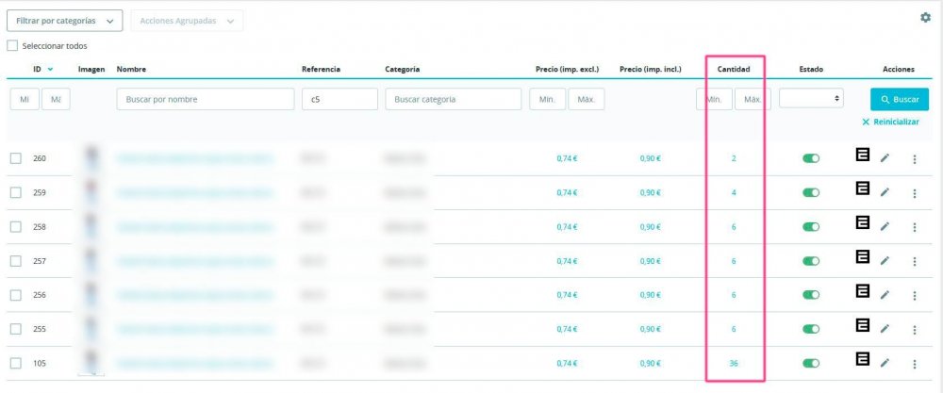Check the Seleccionar todos checkbox
The height and width of the screenshot is (393, 943).
[12, 45]
